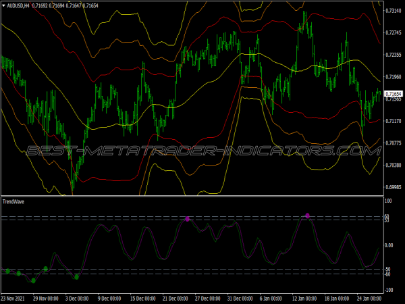Click the TrendWave indicator label

coord(13,201)
